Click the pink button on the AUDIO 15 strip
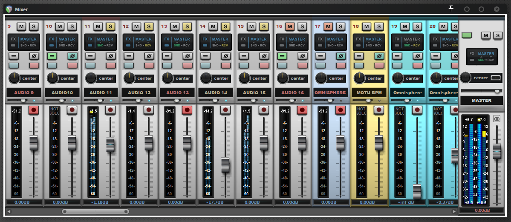 264,65
